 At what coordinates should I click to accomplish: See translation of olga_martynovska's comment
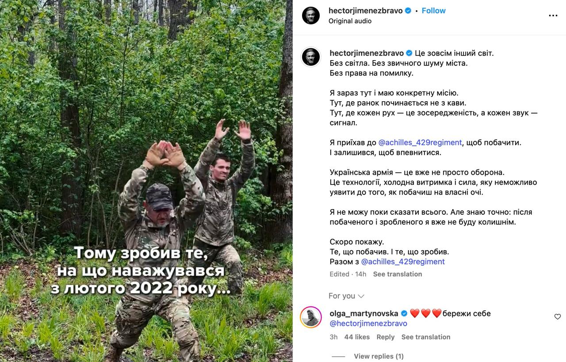(x=426, y=337)
